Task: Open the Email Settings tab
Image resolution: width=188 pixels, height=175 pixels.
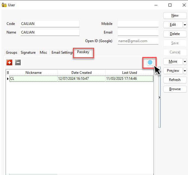Action: pyautogui.click(x=62, y=52)
